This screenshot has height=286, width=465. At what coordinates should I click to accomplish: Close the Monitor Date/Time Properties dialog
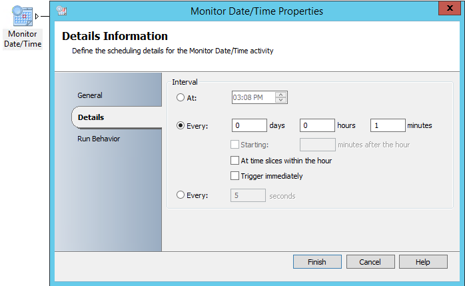pyautogui.click(x=450, y=8)
